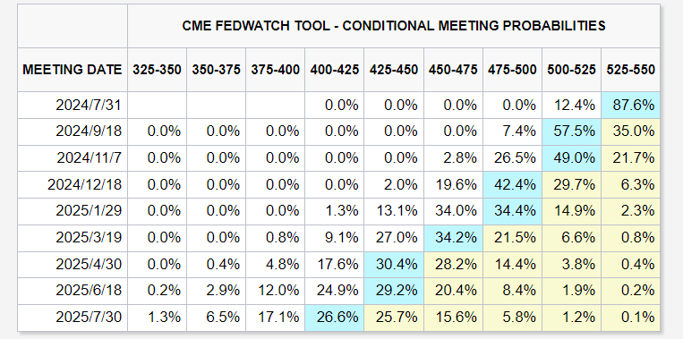The width and height of the screenshot is (683, 339).
Task: Click the 42.4% cell in 2024/12/18 row
Action: [x=512, y=185]
